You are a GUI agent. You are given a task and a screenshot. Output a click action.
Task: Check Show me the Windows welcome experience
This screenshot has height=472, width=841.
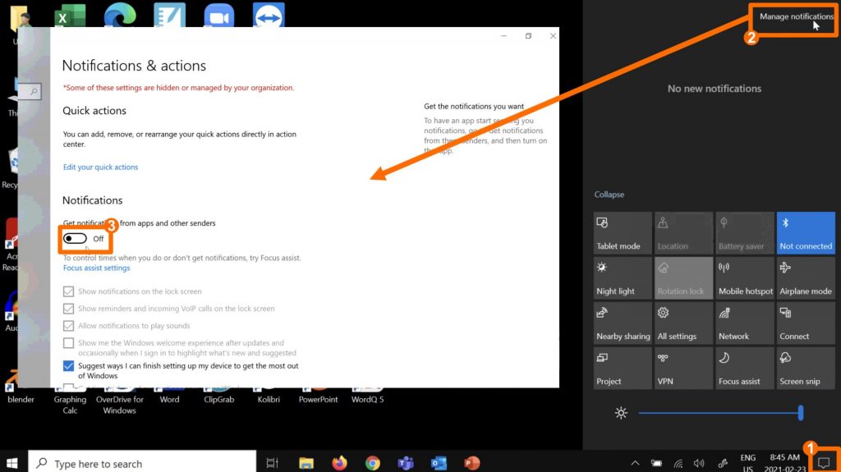click(x=69, y=343)
